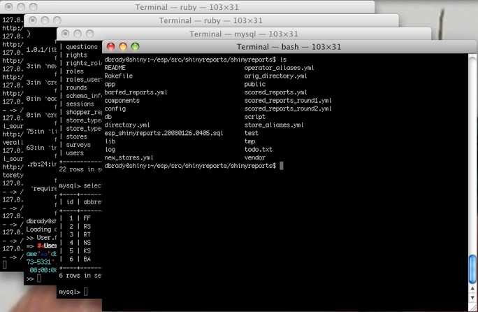The height and width of the screenshot is (312, 478).
Task: Click the 'FF' abbreviation cell in mysql window
Action: (x=87, y=218)
